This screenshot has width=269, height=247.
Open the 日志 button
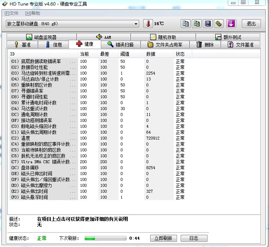[x=194, y=238]
